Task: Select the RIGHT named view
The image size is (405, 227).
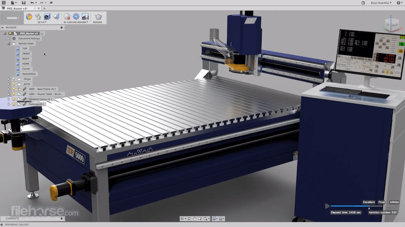Action: click(x=26, y=59)
